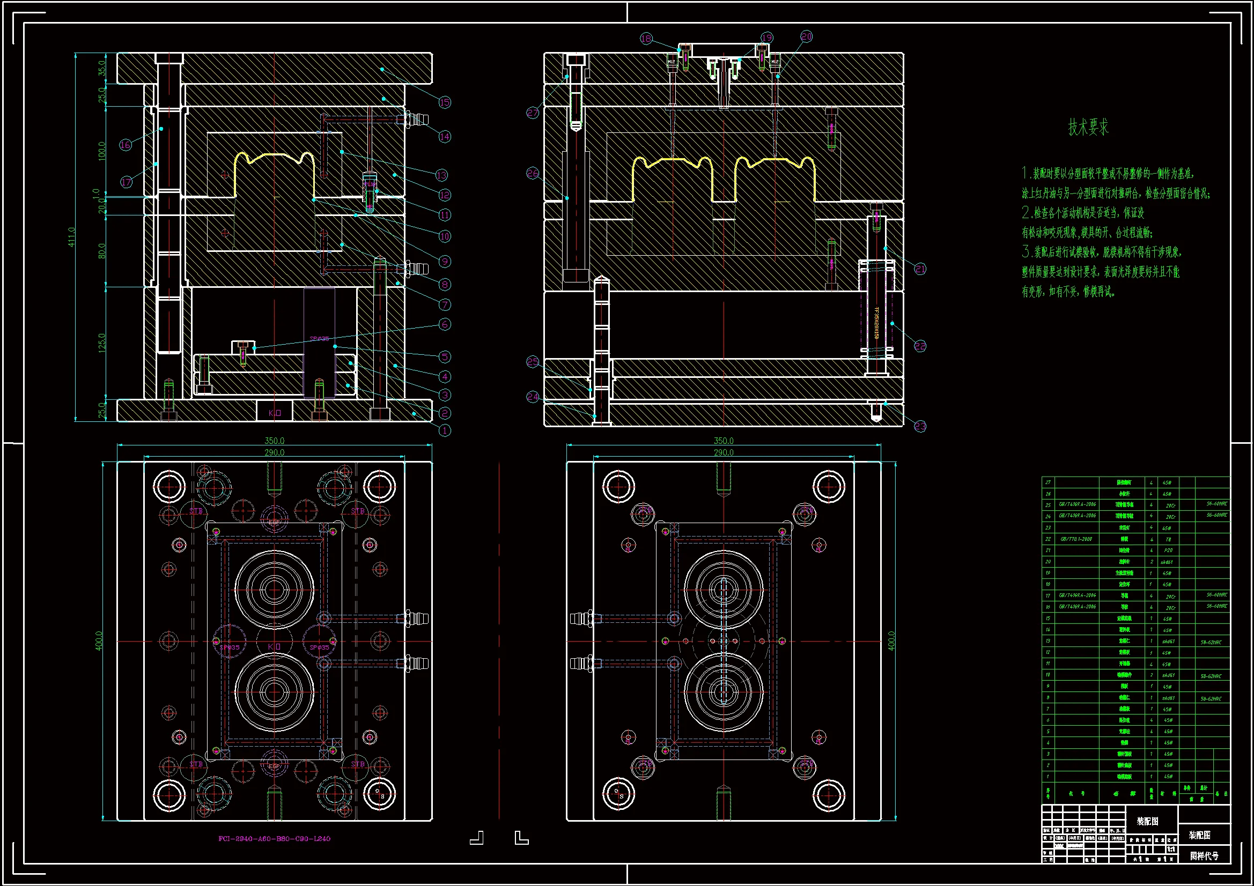Select the 125.0 vertical dimension text
Image resolution: width=1254 pixels, height=886 pixels.
(x=101, y=343)
